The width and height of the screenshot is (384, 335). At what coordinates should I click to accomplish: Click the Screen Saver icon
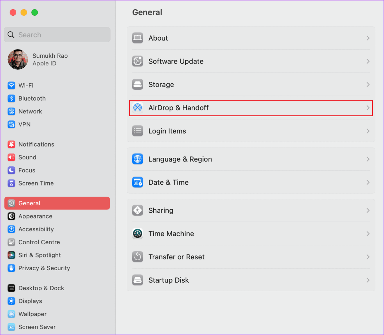coord(12,327)
